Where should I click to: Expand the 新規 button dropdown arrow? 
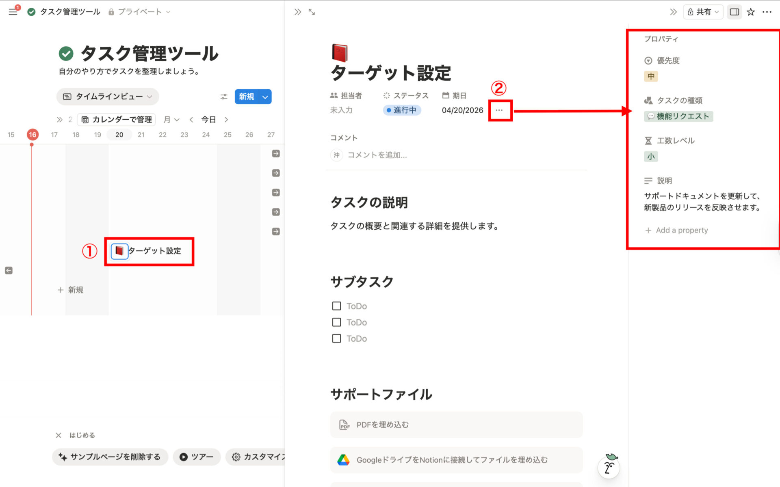(265, 97)
